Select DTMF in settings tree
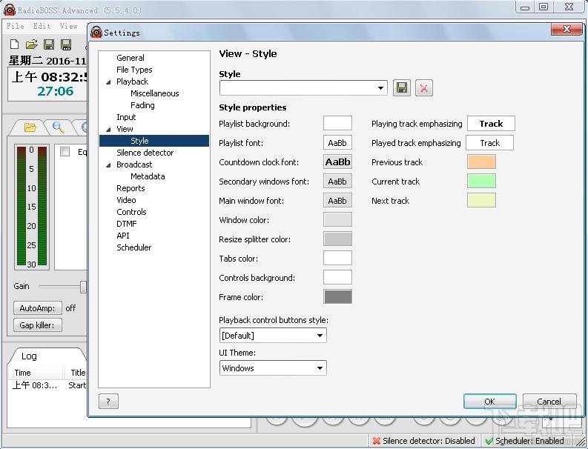The height and width of the screenshot is (449, 588). coord(126,224)
